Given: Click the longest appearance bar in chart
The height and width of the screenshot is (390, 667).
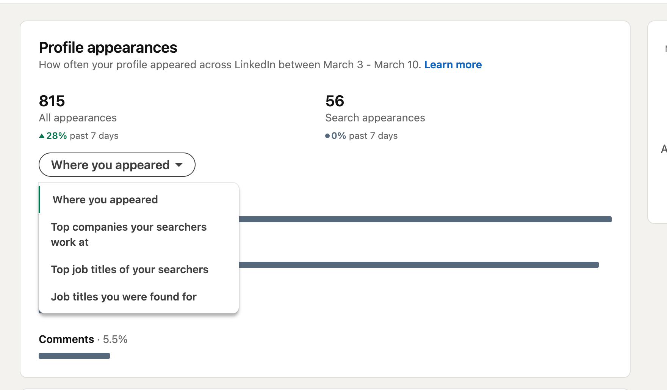Looking at the screenshot, I should point(424,219).
